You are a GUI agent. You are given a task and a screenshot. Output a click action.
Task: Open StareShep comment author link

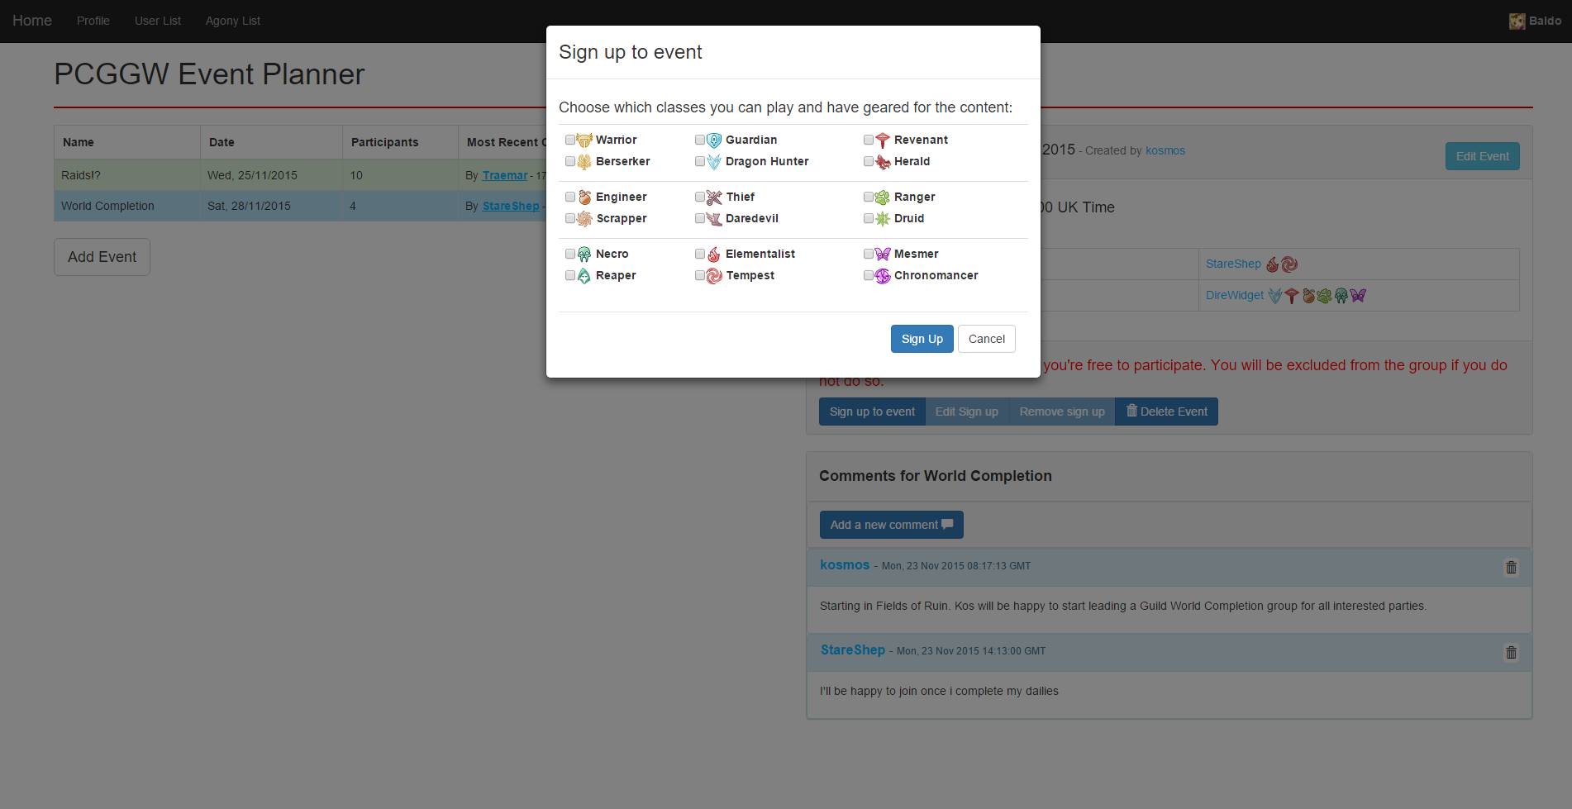pos(853,650)
